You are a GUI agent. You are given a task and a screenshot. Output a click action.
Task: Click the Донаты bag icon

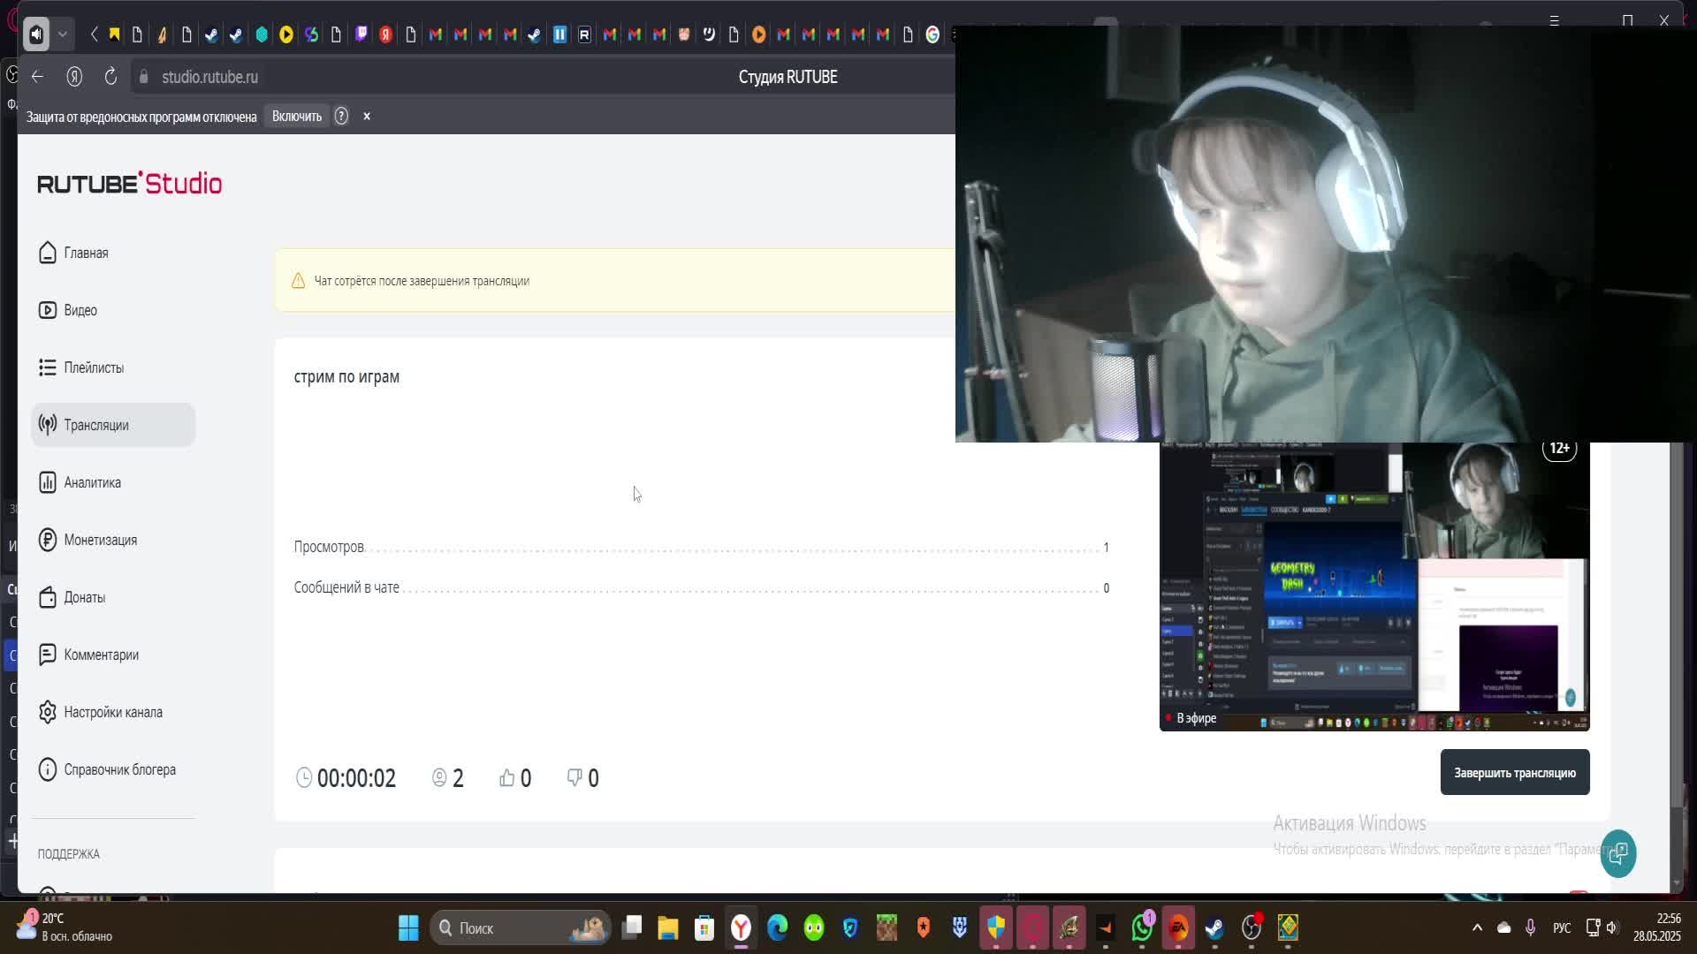tap(48, 597)
